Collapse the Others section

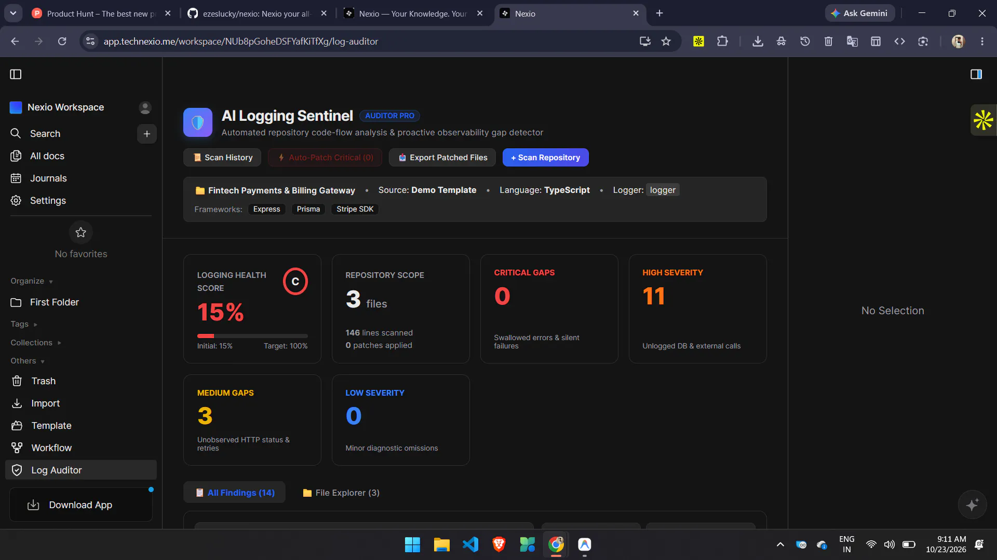pyautogui.click(x=28, y=361)
